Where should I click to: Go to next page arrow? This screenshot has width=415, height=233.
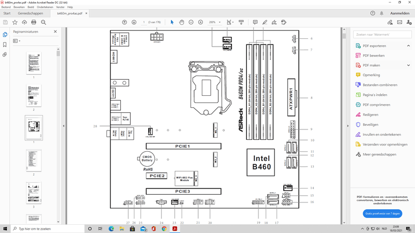(x=134, y=22)
